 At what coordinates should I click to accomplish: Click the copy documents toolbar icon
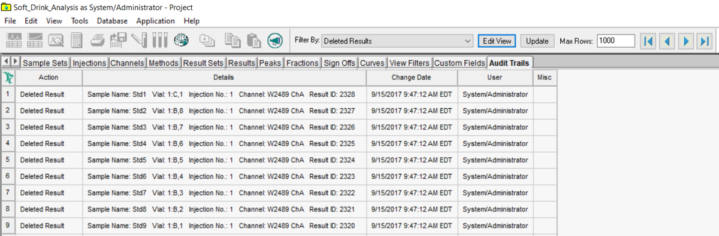pos(232,41)
